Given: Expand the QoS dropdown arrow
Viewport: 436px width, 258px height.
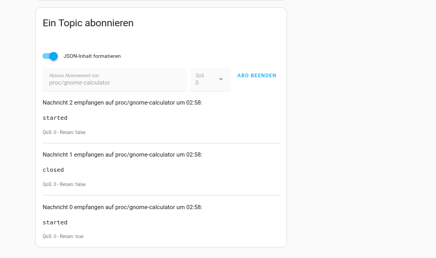Looking at the screenshot, I should 221,79.
